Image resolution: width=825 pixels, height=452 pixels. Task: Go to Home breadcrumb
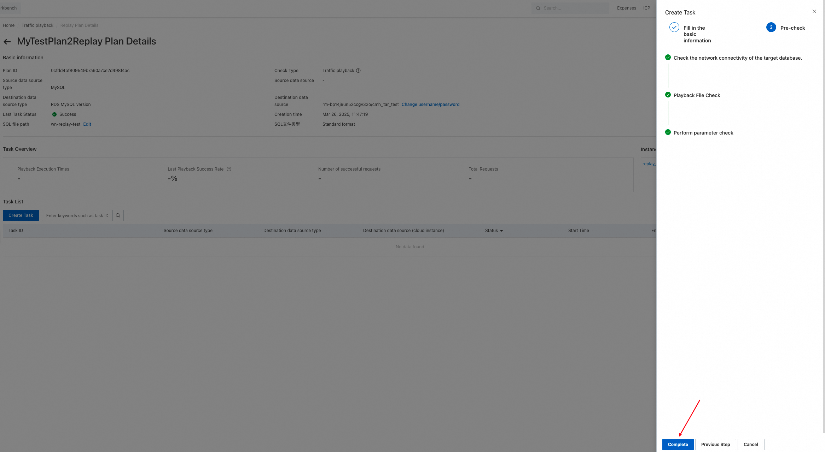[8, 25]
